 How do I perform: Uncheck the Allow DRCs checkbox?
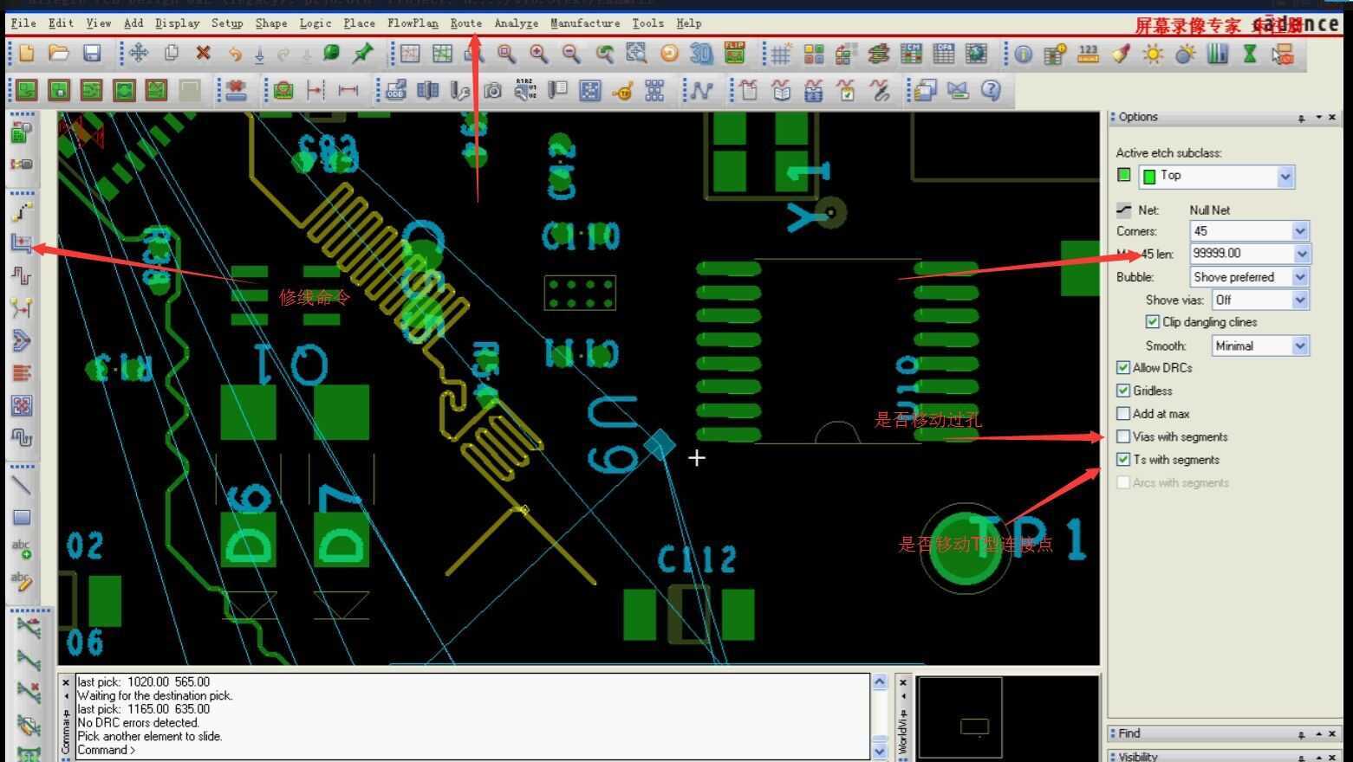point(1123,368)
